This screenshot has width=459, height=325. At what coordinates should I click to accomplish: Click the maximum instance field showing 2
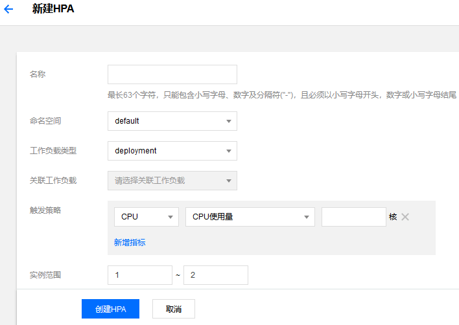216,275
